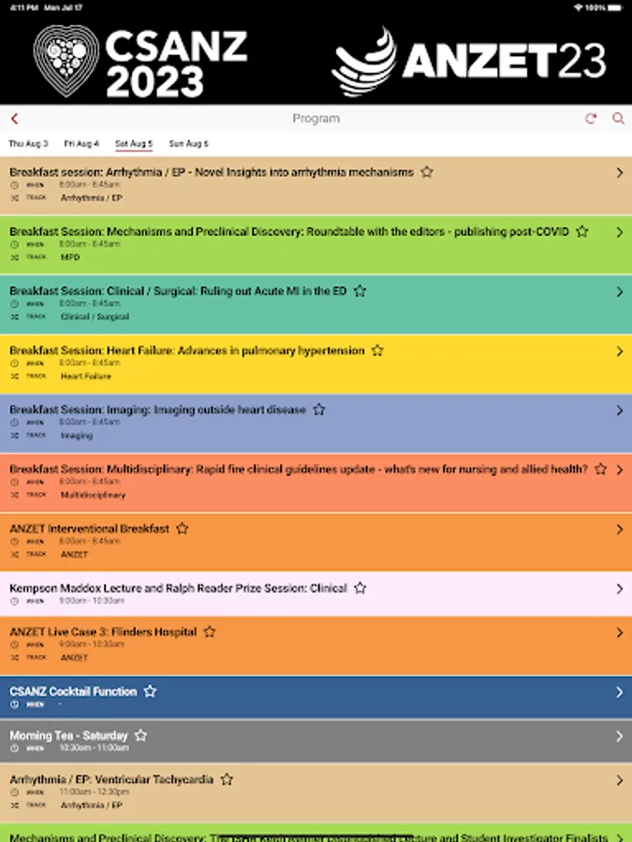Select the Clinical / Surgical track label

point(95,317)
